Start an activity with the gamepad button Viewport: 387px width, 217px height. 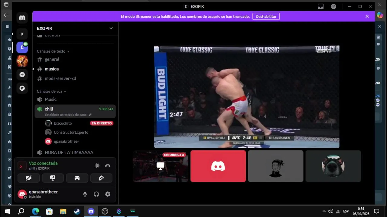77,178
